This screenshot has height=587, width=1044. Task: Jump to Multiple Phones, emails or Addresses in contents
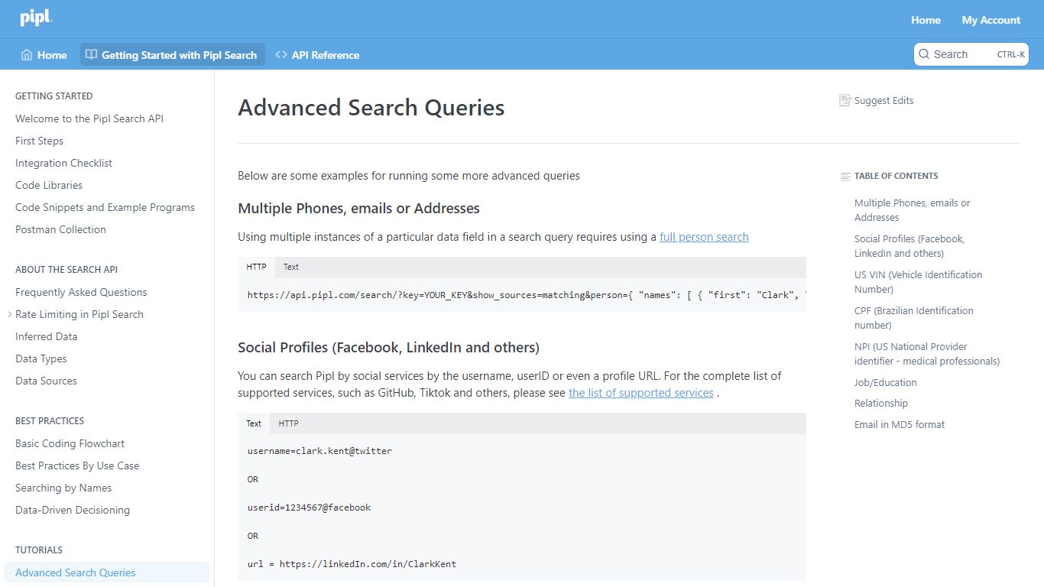(912, 210)
